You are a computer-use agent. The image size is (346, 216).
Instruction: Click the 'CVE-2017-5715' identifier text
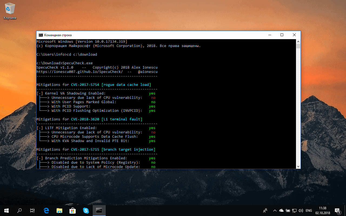(x=85, y=150)
